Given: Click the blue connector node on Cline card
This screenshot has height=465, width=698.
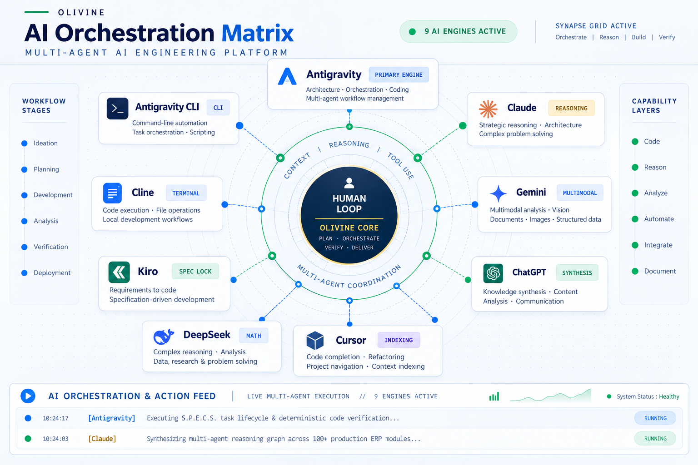Looking at the screenshot, I should tap(224, 205).
